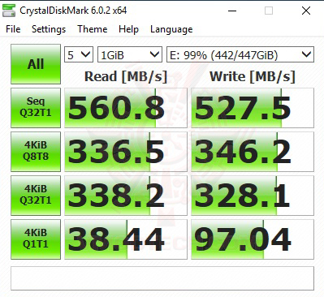Select the 4KiB Q1T1 read result 38.44

coord(126,239)
